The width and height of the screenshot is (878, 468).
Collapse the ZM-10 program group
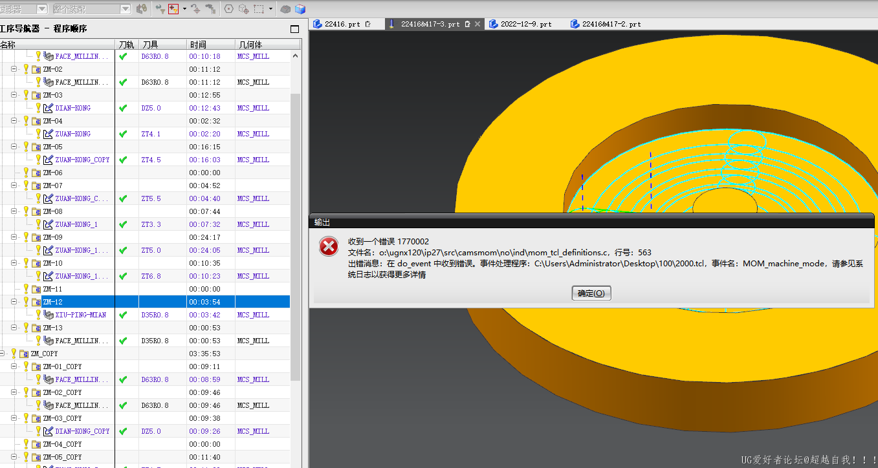pyautogui.click(x=14, y=263)
